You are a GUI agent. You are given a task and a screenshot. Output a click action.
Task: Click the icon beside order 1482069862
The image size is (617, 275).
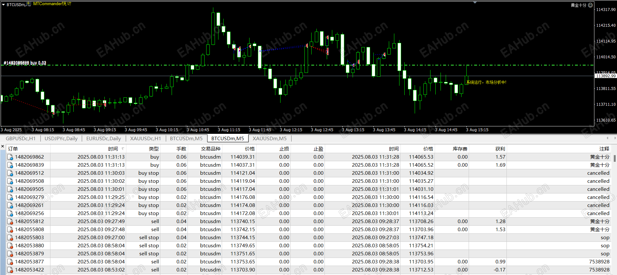click(x=10, y=157)
